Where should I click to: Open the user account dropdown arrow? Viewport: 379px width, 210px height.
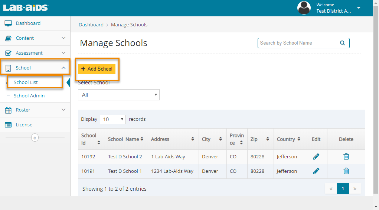point(359,8)
